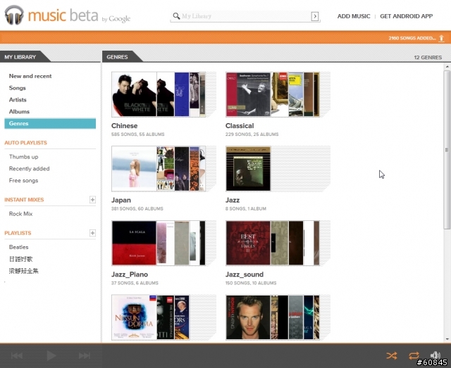Viewport: 451px width, 368px height.
Task: Click the search submit arrow button
Action: pyautogui.click(x=315, y=16)
